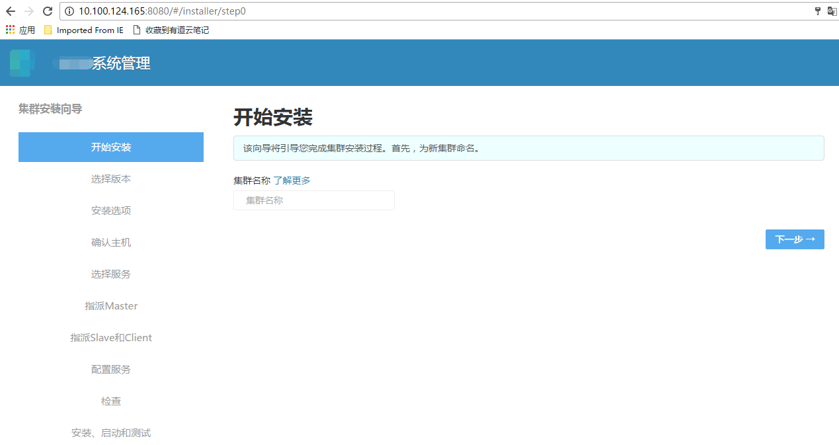Select 选择服务 in the wizard sidebar

click(x=111, y=274)
